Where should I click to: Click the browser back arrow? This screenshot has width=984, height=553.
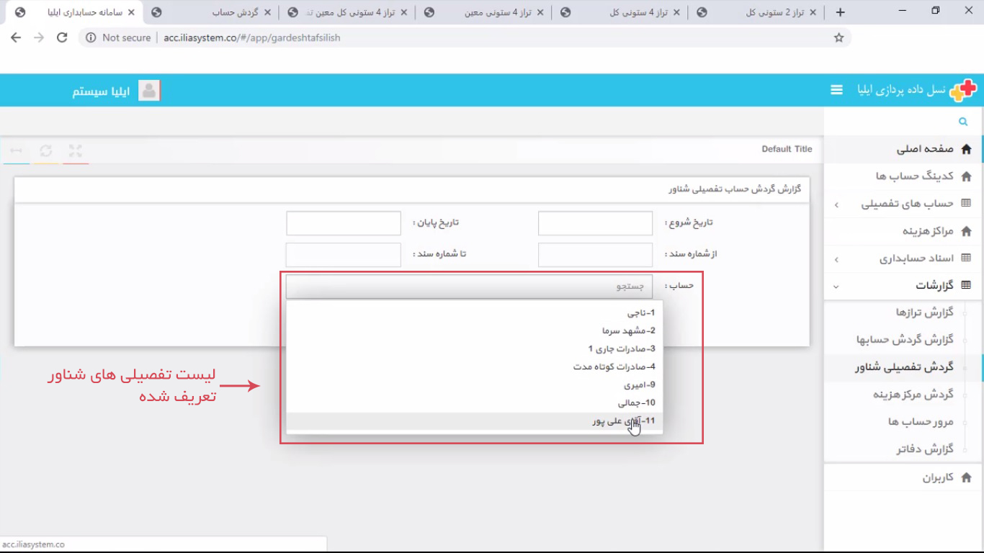(x=16, y=37)
